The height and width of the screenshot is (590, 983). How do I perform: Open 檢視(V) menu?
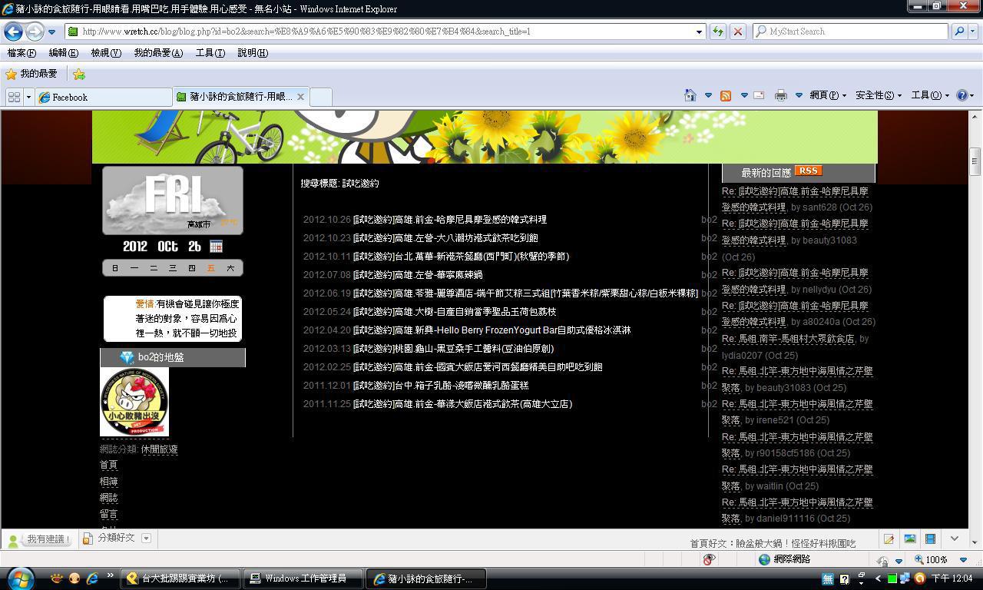click(x=106, y=53)
